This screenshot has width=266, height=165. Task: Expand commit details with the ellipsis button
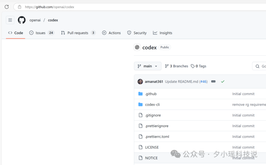pyautogui.click(x=213, y=82)
